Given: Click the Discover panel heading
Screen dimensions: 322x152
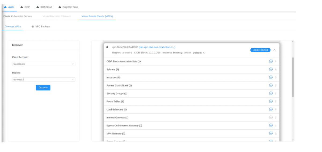Looking at the screenshot, I should (17, 45).
